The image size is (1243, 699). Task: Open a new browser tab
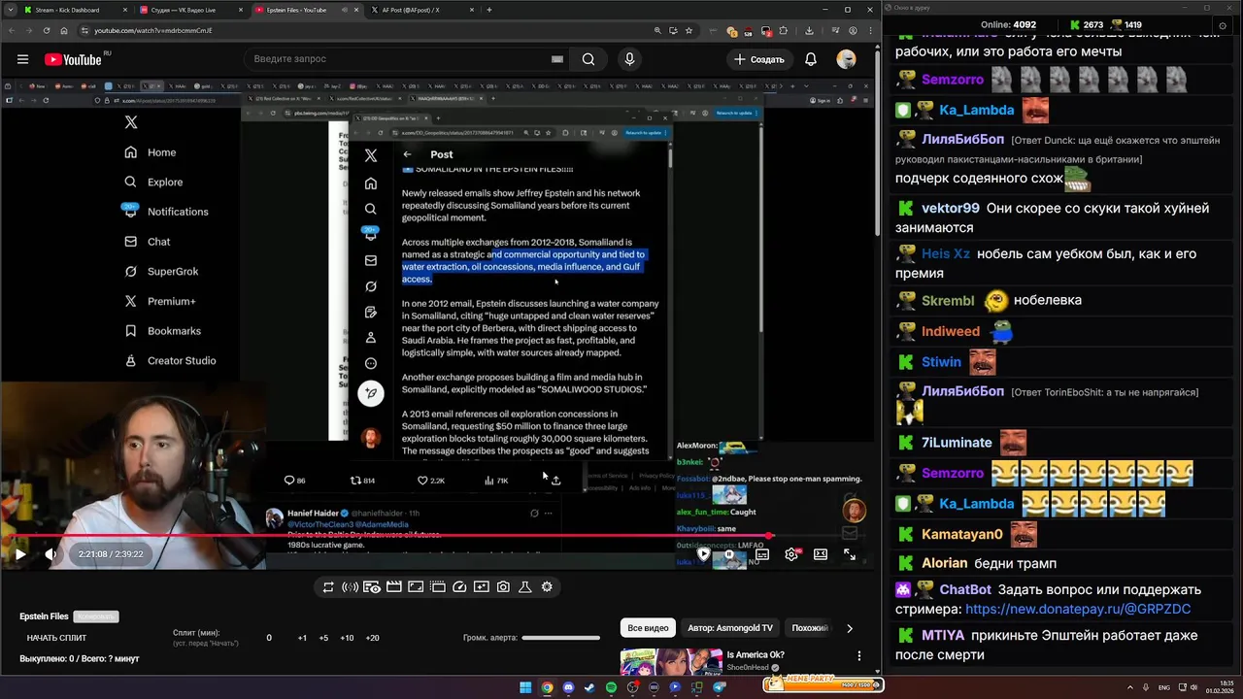click(x=488, y=10)
